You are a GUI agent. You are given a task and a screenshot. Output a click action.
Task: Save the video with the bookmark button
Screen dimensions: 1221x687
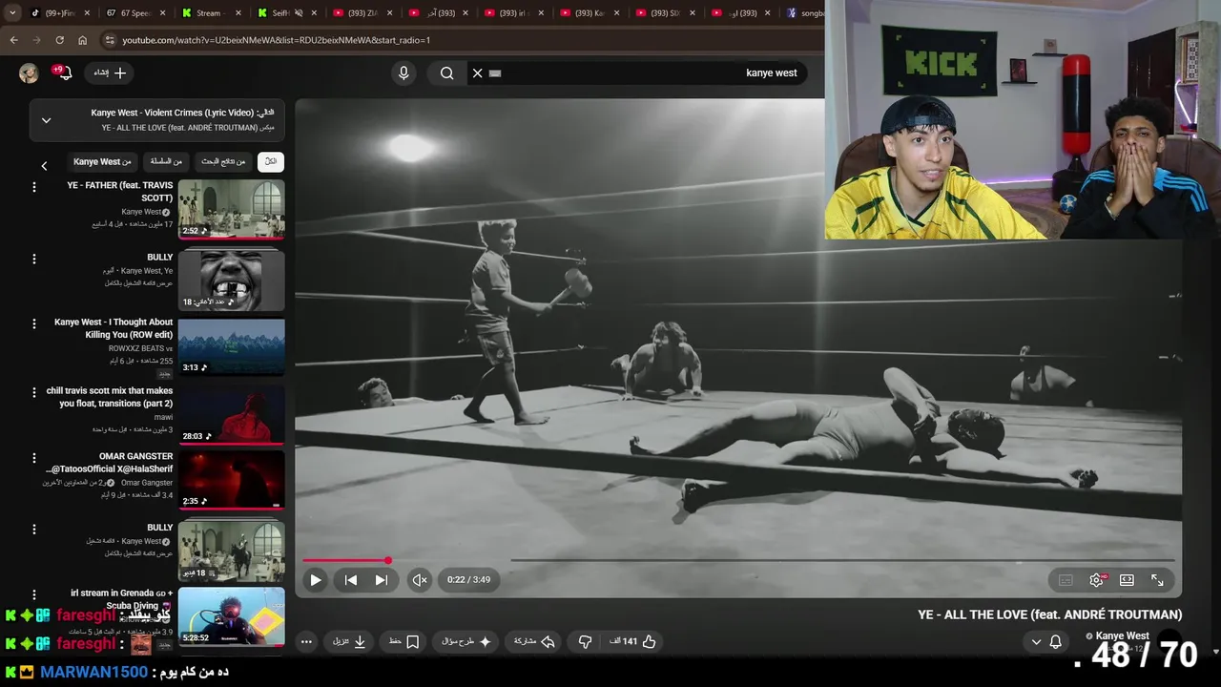[x=404, y=642]
